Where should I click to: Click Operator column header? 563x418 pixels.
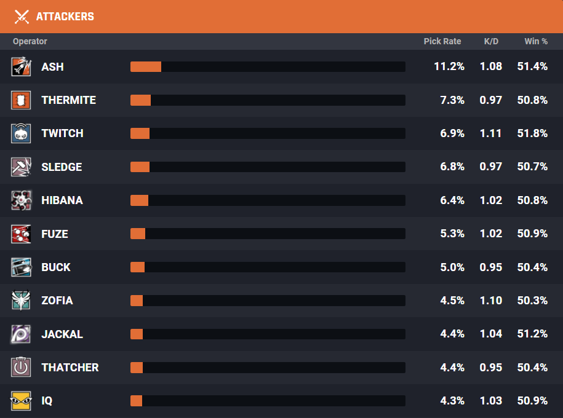[30, 41]
